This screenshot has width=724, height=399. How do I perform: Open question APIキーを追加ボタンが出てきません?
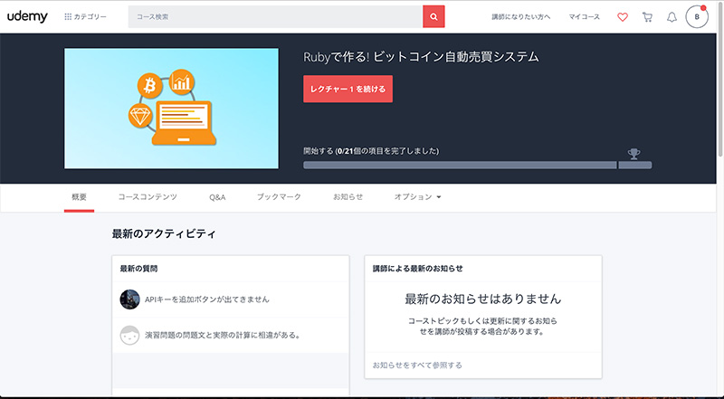point(207,299)
